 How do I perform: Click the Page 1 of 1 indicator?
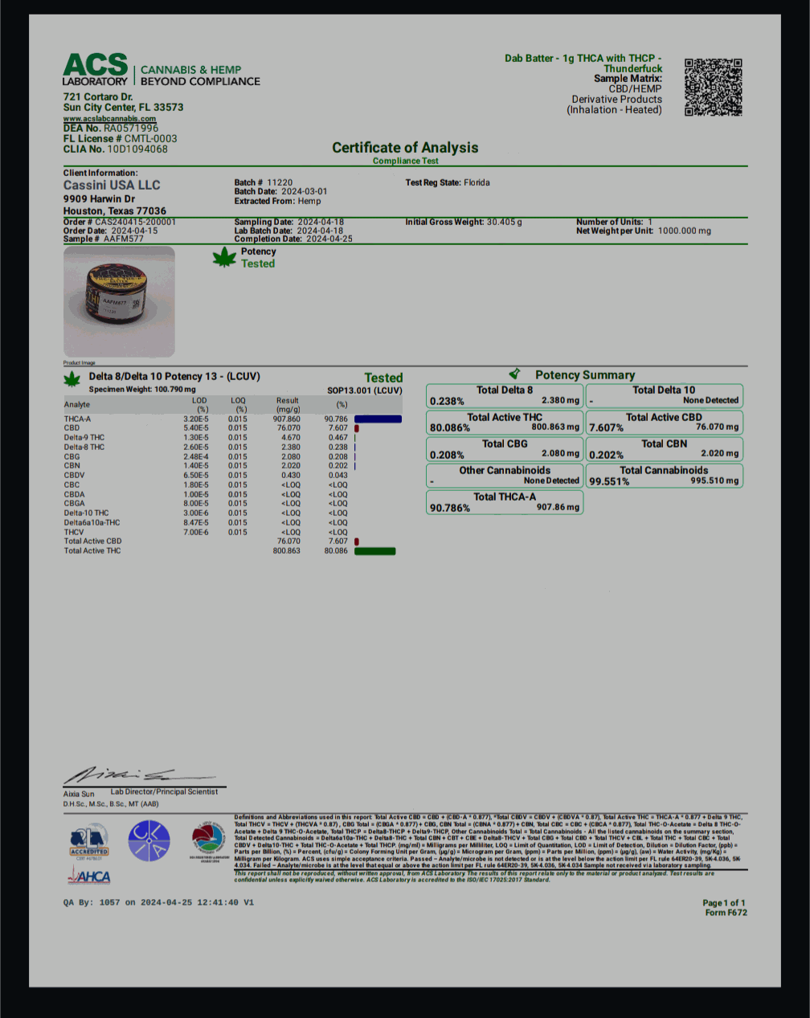724,903
